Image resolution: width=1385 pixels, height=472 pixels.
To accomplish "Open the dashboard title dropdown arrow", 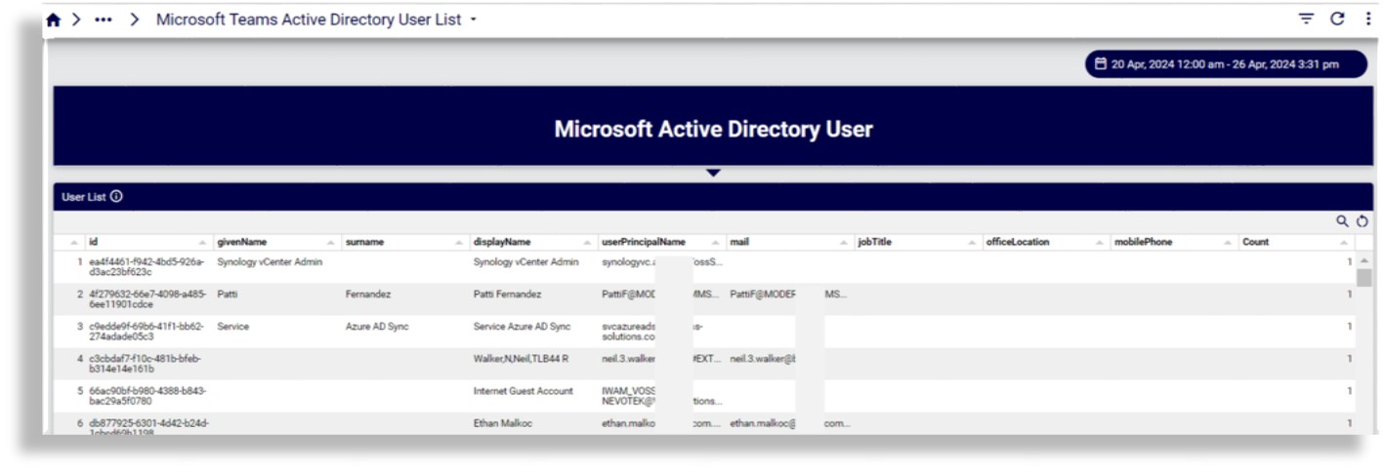I will pos(473,20).
